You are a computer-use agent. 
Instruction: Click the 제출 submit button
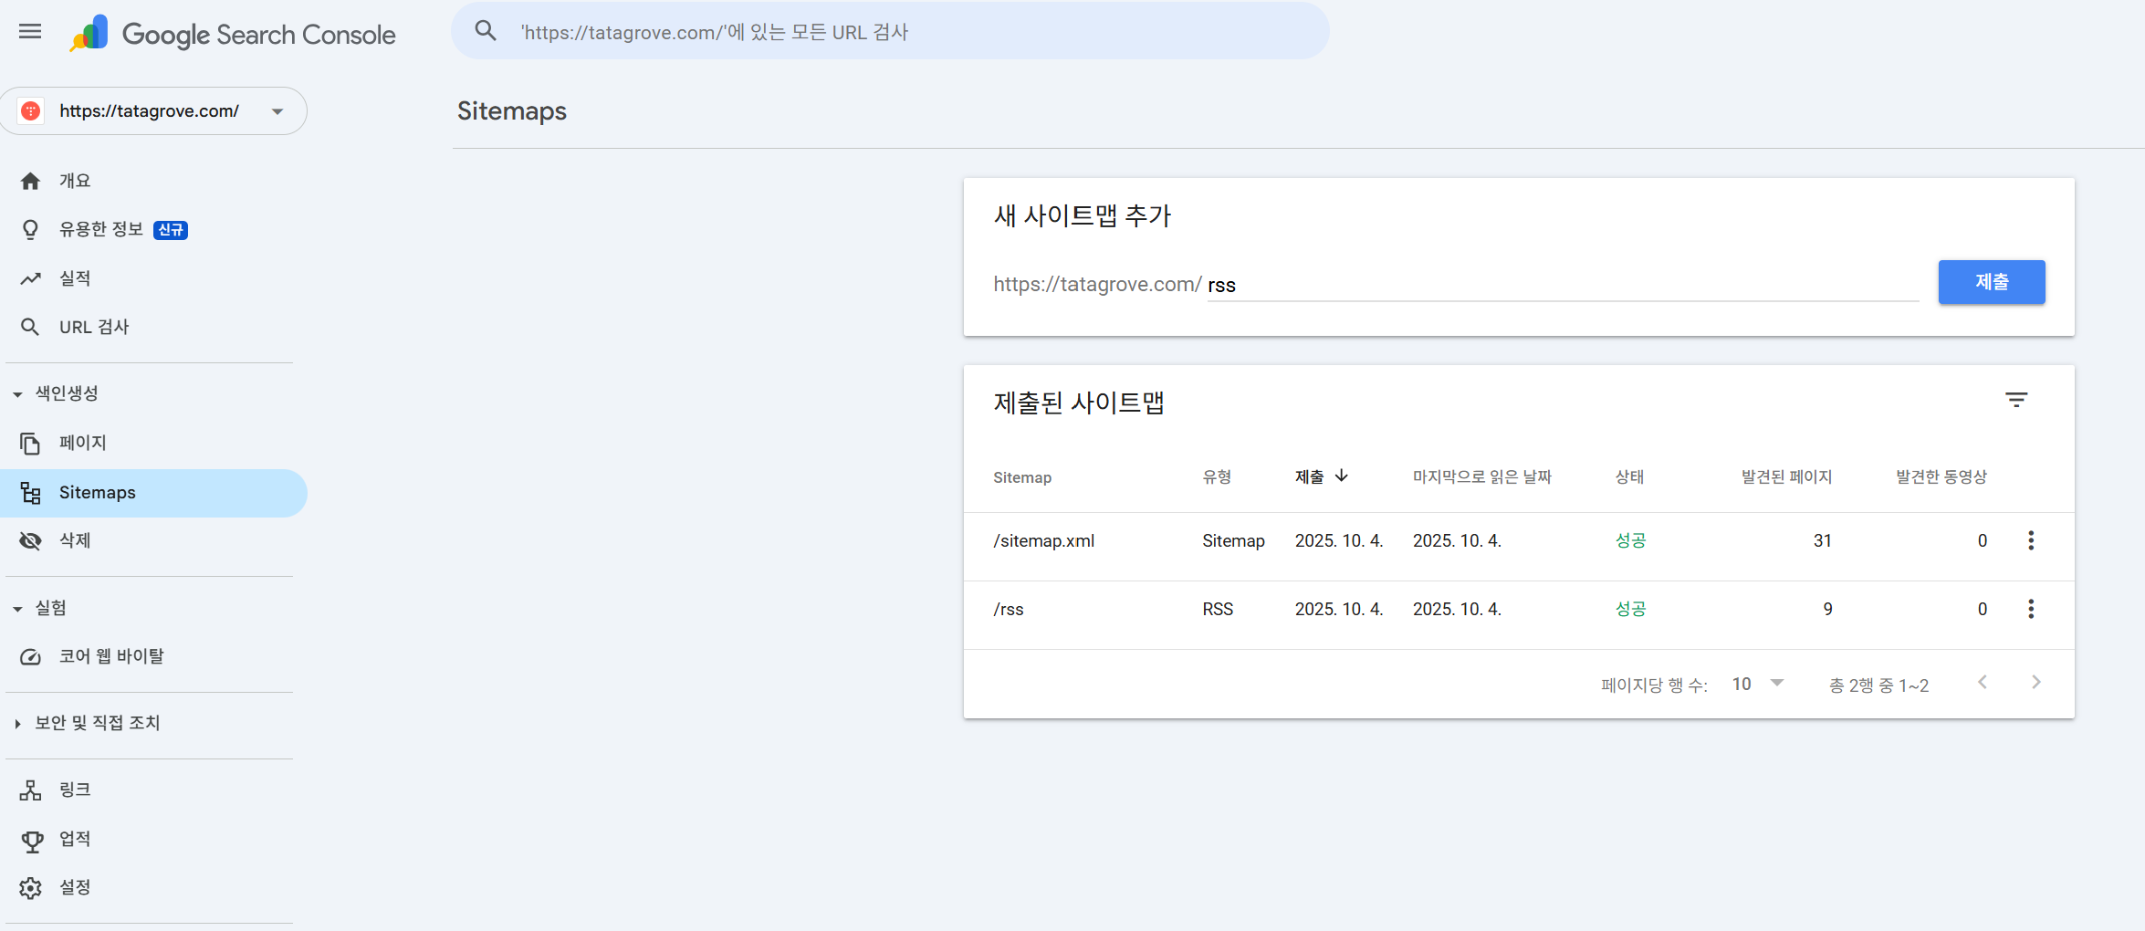click(x=1991, y=282)
